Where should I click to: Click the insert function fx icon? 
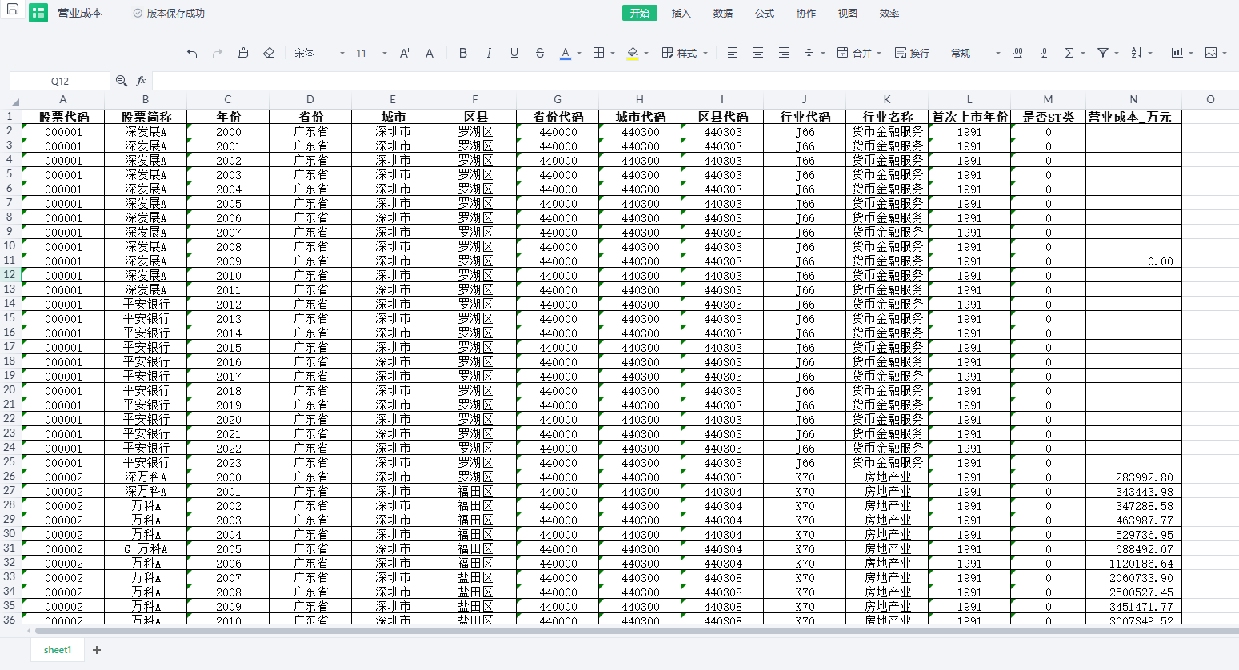click(142, 81)
